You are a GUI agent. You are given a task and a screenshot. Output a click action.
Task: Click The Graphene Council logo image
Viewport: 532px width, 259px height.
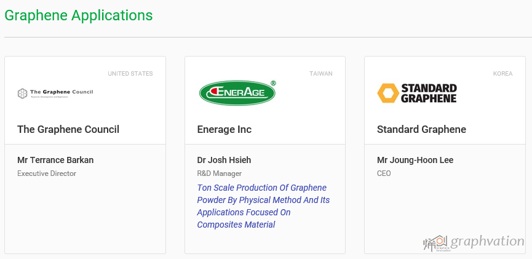tap(55, 94)
